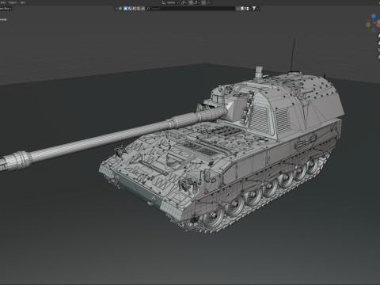Screen dimensions: 380x285
Task: Click the white bookmark-shaped icon right of search
Action: [242, 9]
